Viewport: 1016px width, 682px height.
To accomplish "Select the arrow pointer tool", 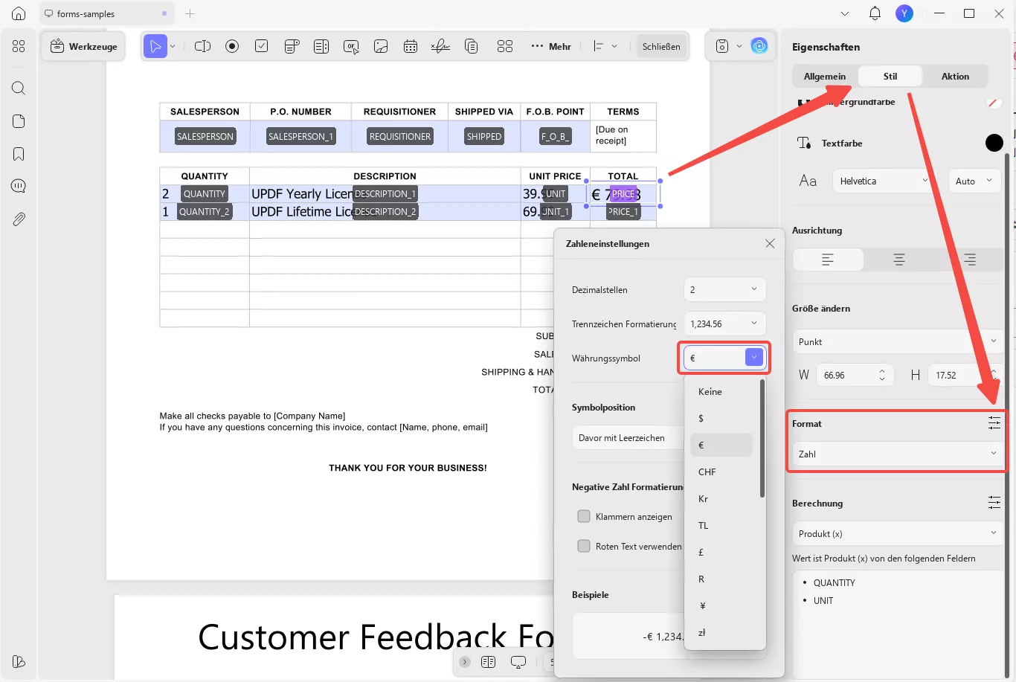I will (x=155, y=46).
